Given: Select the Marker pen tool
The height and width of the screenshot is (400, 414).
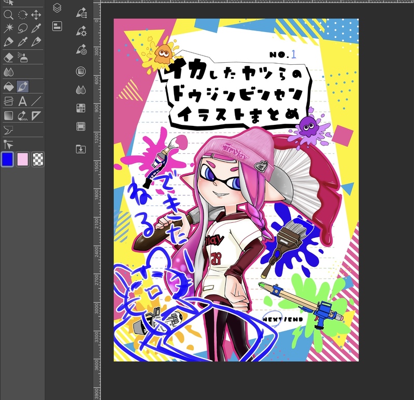Looking at the screenshot, I should pos(8,42).
